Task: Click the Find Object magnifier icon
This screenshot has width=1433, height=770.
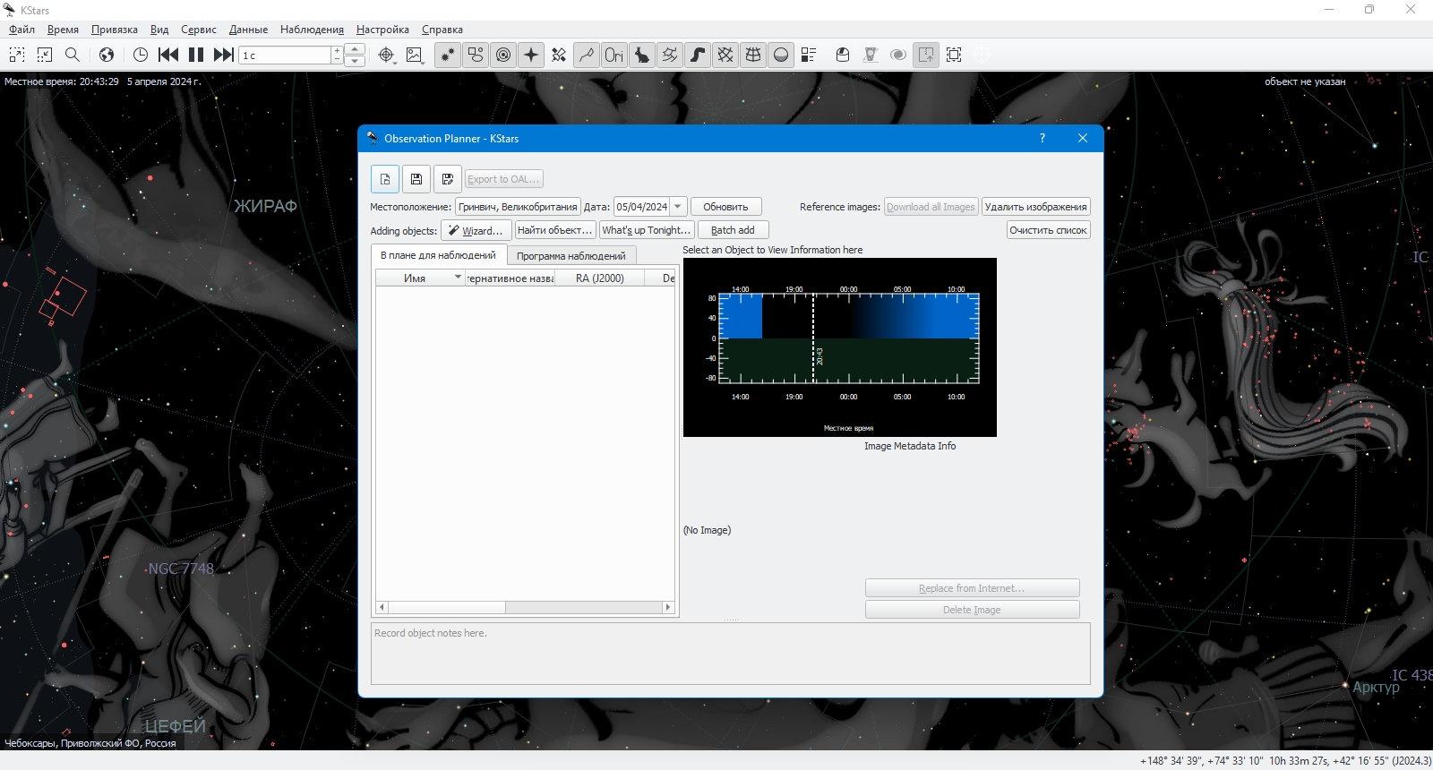Action: 73,55
